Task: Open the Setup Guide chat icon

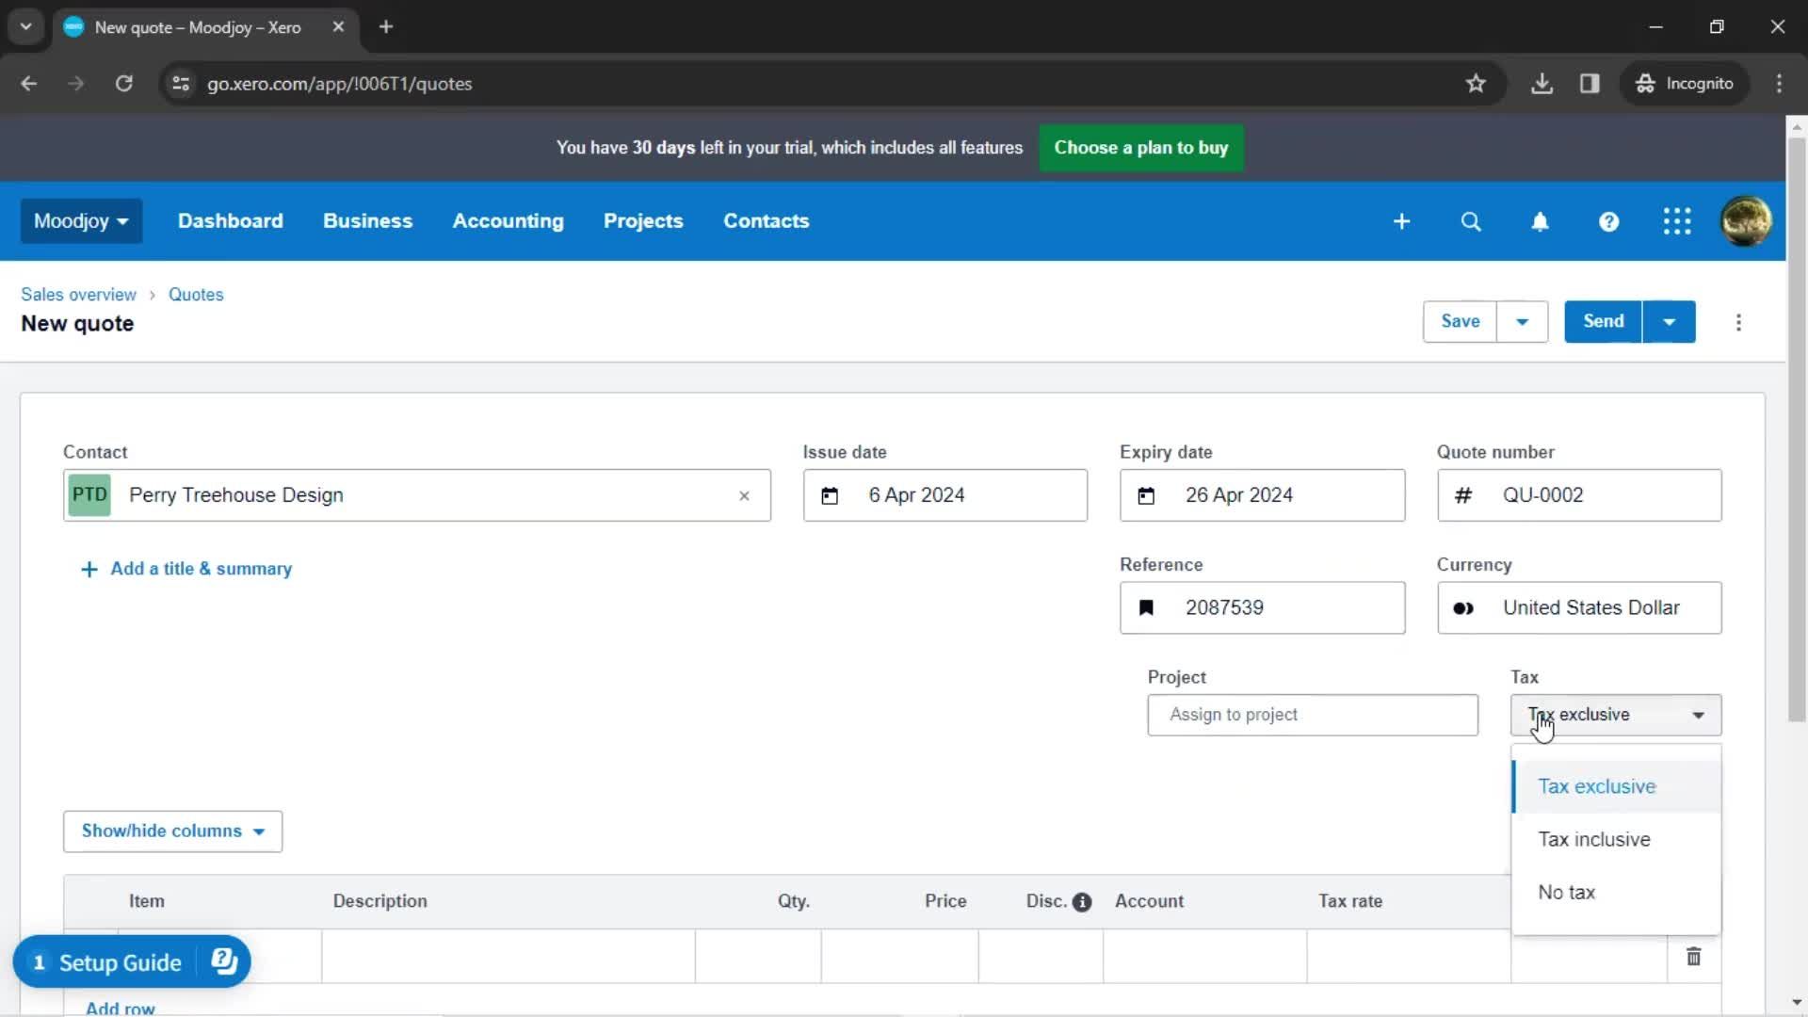Action: coord(224,960)
